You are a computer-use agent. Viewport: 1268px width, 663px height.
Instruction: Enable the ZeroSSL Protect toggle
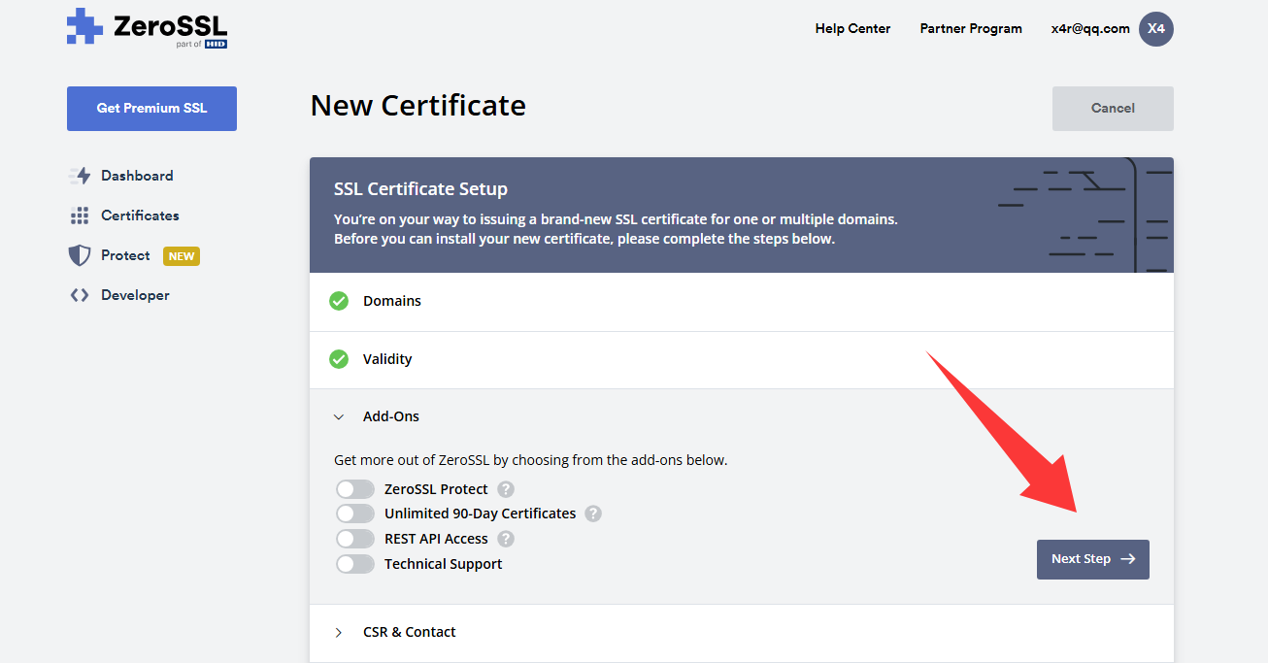pos(355,489)
